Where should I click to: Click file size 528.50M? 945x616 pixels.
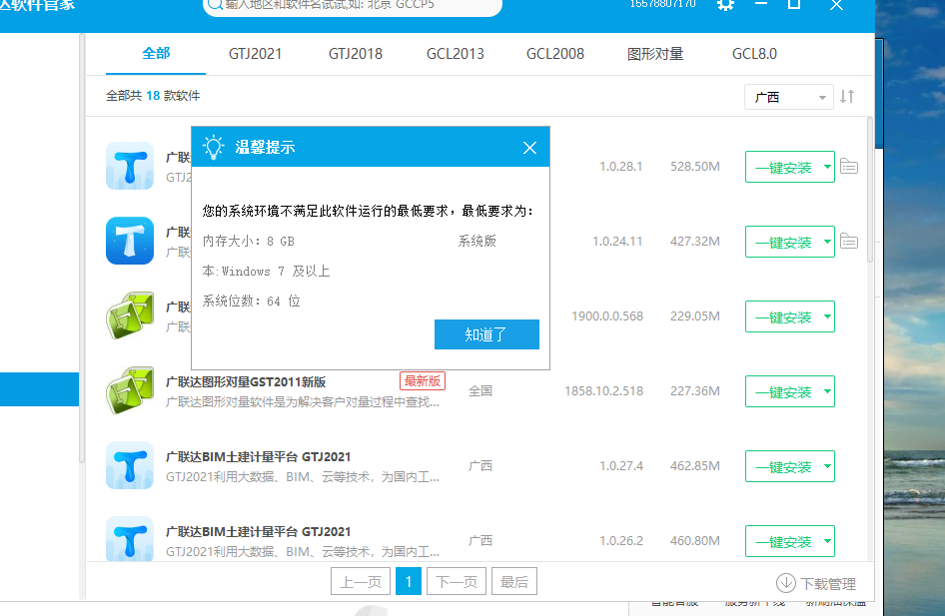click(695, 166)
